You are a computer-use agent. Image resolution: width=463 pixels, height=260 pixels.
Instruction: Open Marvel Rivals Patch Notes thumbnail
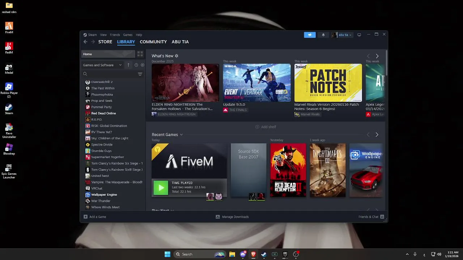(328, 83)
